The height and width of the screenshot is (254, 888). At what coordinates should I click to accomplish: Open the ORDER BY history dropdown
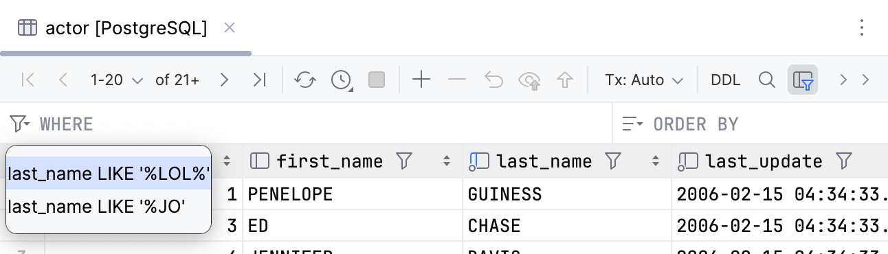click(x=632, y=124)
